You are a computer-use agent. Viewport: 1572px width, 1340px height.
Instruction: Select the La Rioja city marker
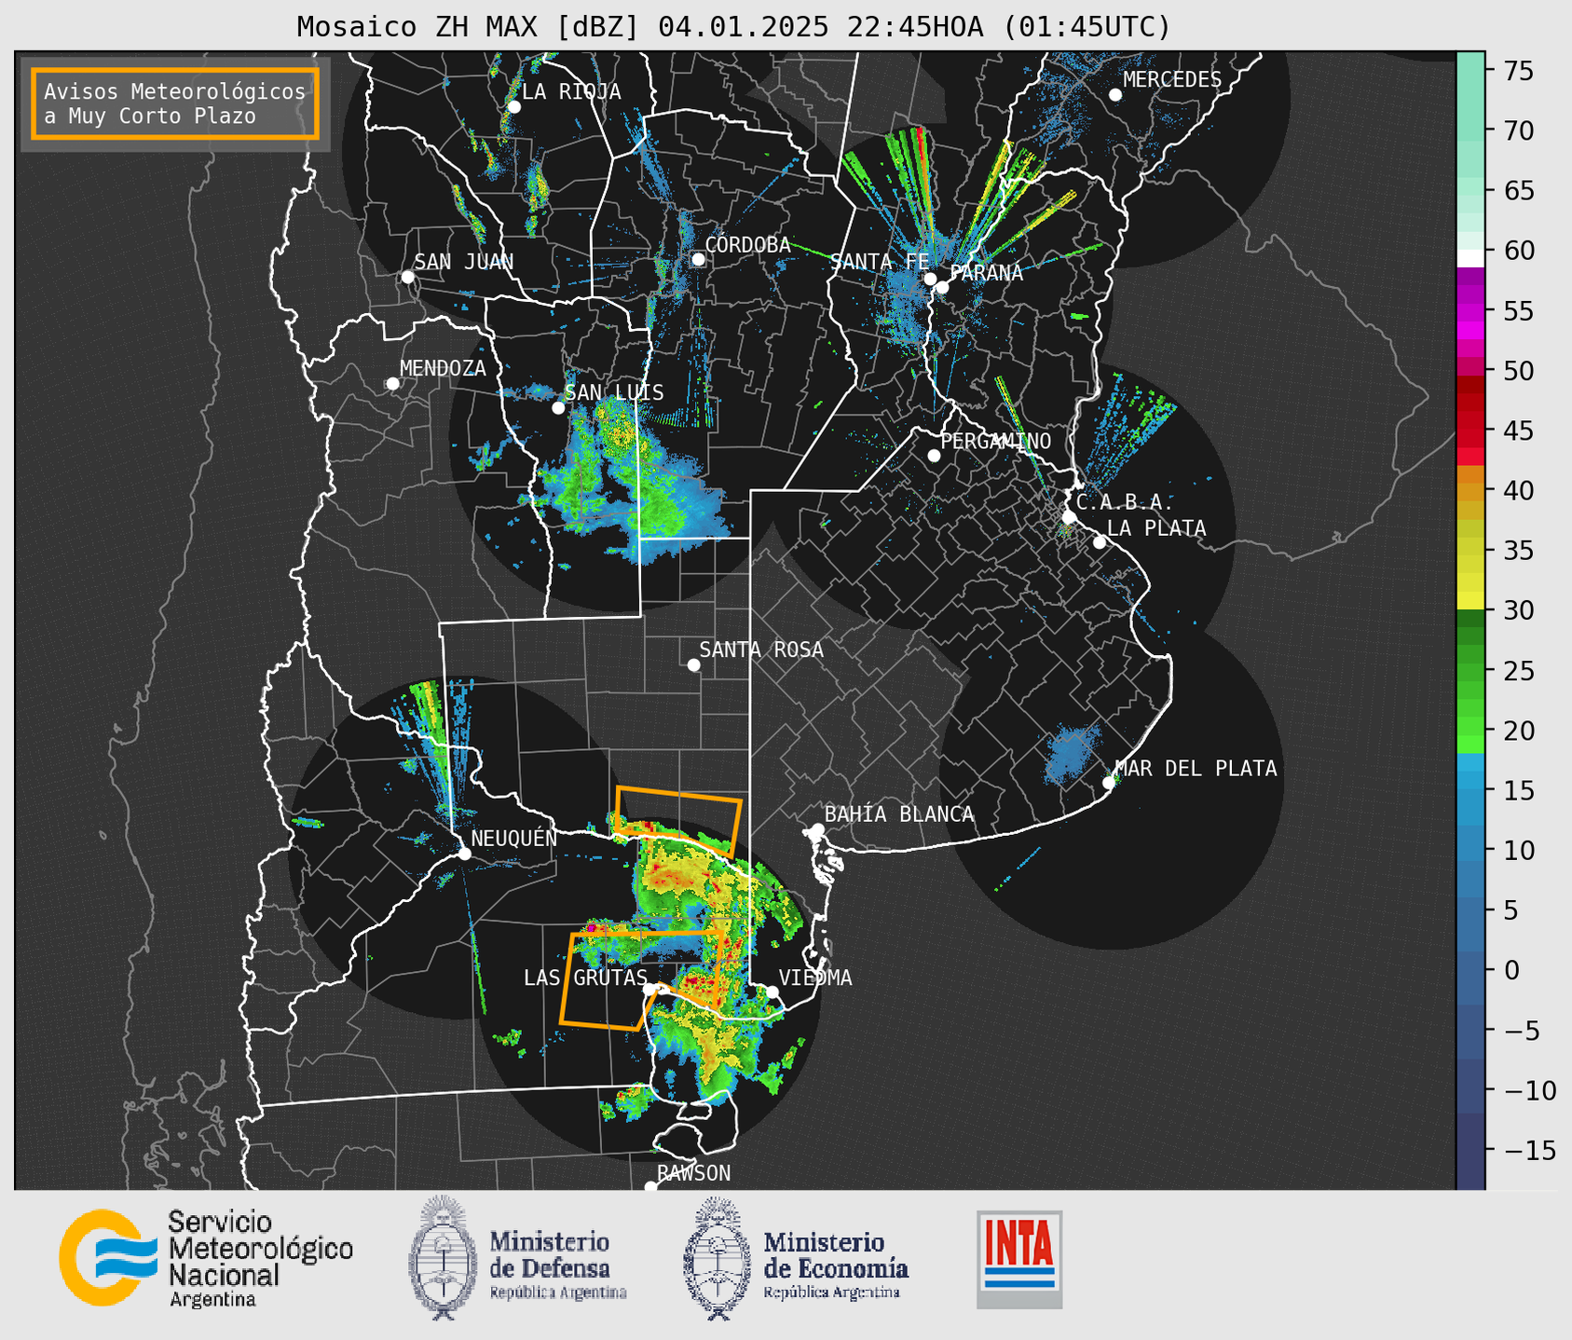click(x=513, y=107)
